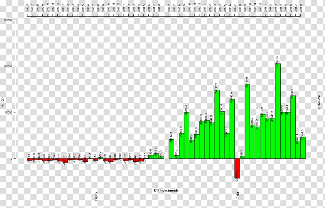Select the 18787.1 value label
Image resolution: width=325 pixels, height=208 pixels.
coord(297,139)
